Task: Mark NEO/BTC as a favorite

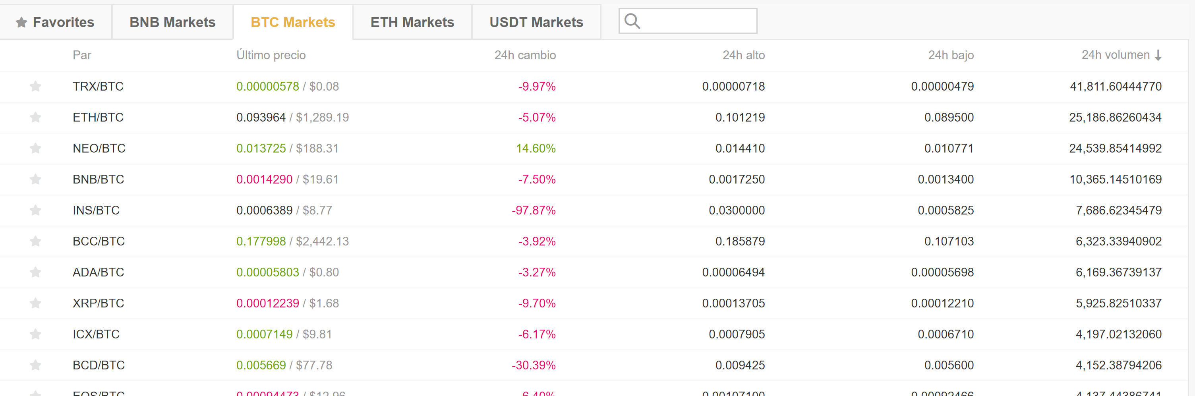Action: coord(36,149)
